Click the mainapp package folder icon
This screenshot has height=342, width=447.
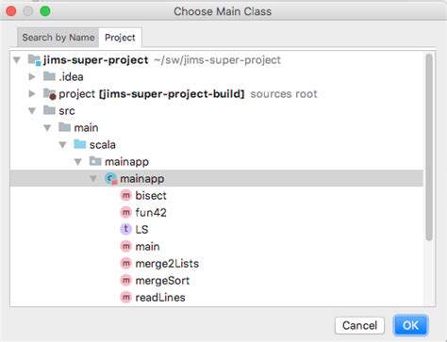[95, 161]
